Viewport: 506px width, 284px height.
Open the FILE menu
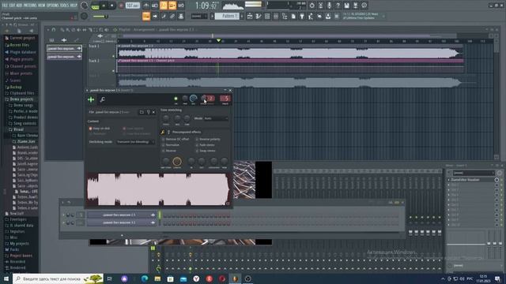coord(5,6)
